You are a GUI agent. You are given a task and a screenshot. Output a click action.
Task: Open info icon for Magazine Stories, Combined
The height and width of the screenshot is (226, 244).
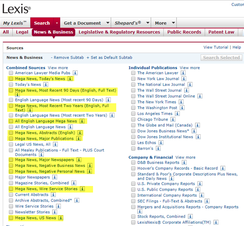coord(74,183)
